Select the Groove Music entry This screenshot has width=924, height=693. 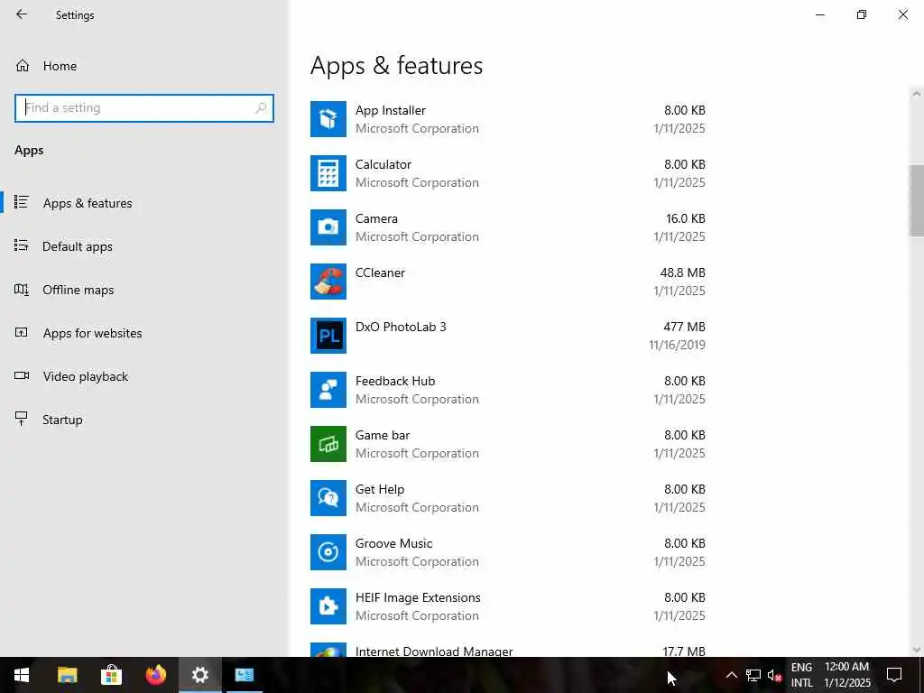[x=508, y=553]
